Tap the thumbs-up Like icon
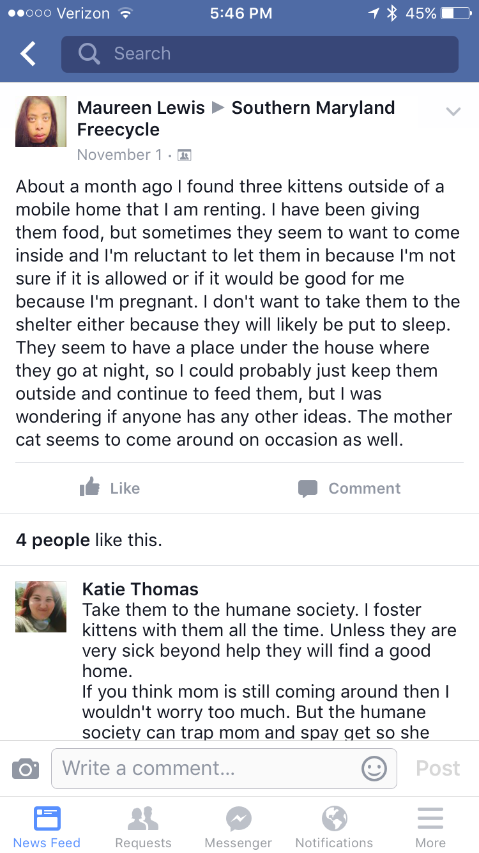 [x=90, y=487]
